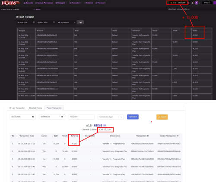Click the calendar icon in the second white date field

pyautogui.click(x=62, y=117)
